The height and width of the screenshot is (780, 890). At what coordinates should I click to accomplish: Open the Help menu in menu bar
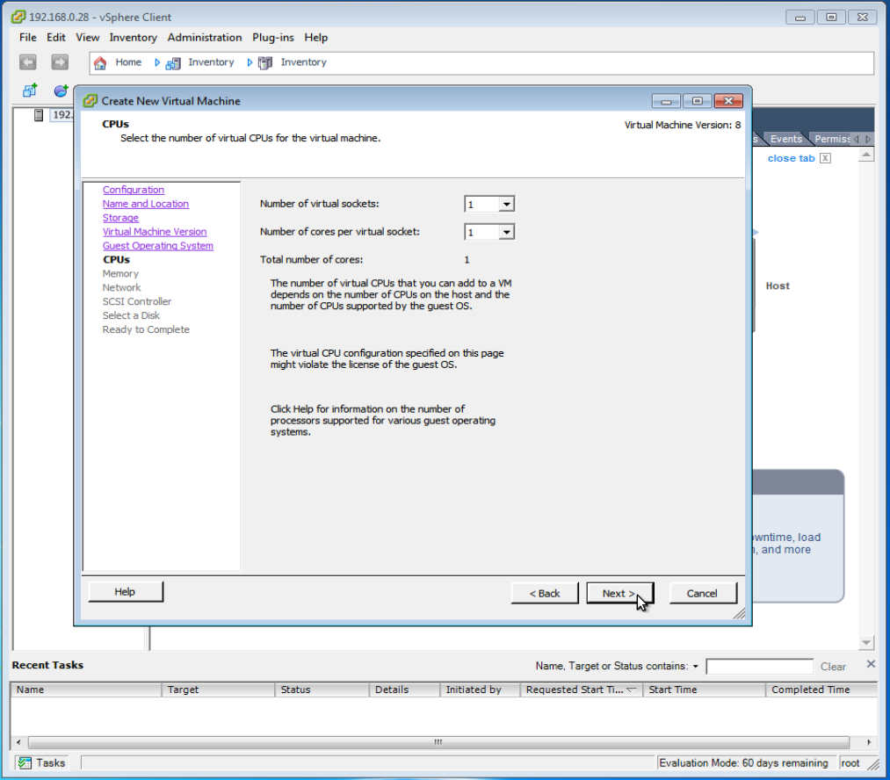click(x=315, y=38)
